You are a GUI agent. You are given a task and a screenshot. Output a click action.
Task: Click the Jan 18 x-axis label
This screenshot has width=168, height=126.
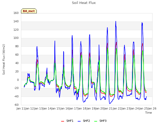[x=82, y=108]
